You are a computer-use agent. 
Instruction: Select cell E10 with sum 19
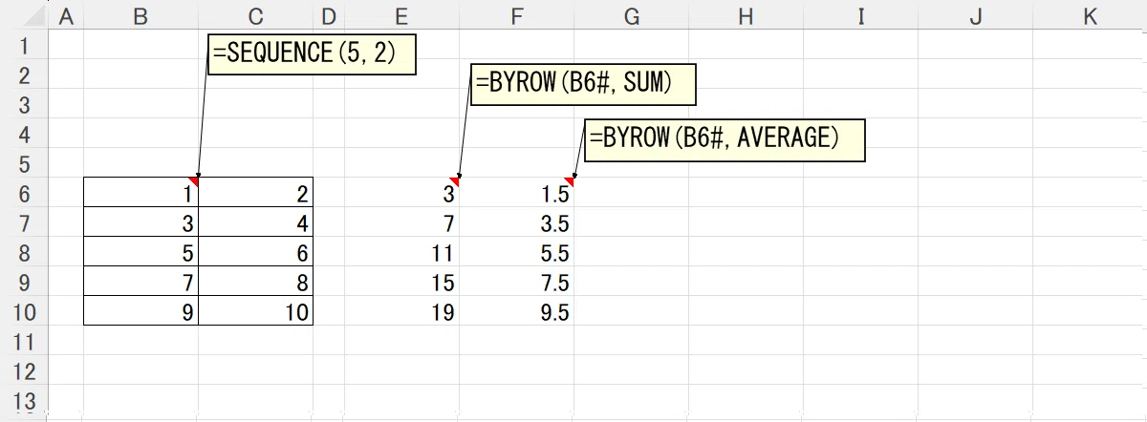point(402,311)
